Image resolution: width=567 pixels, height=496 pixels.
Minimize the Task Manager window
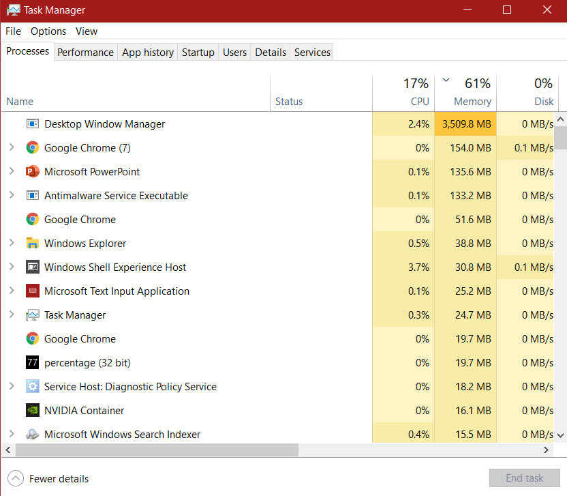pyautogui.click(x=468, y=10)
